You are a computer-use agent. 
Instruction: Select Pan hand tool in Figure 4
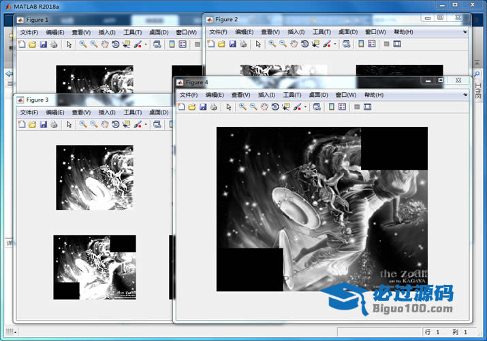pyautogui.click(x=264, y=107)
